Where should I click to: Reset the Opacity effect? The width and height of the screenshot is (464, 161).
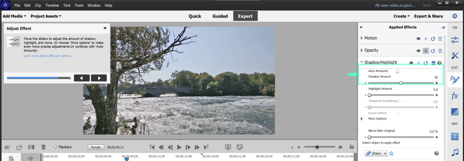(433, 51)
